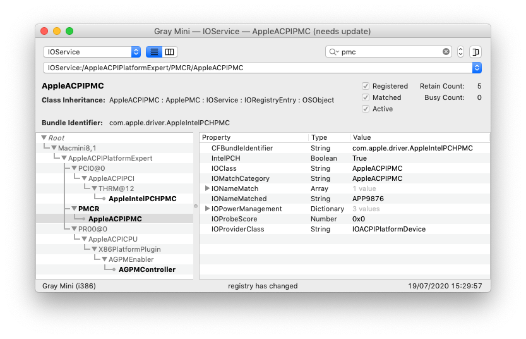Image resolution: width=526 pixels, height=339 pixels.
Task: Sort by the Type column header
Action: tap(329, 137)
